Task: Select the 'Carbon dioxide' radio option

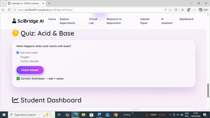Action: point(18,61)
